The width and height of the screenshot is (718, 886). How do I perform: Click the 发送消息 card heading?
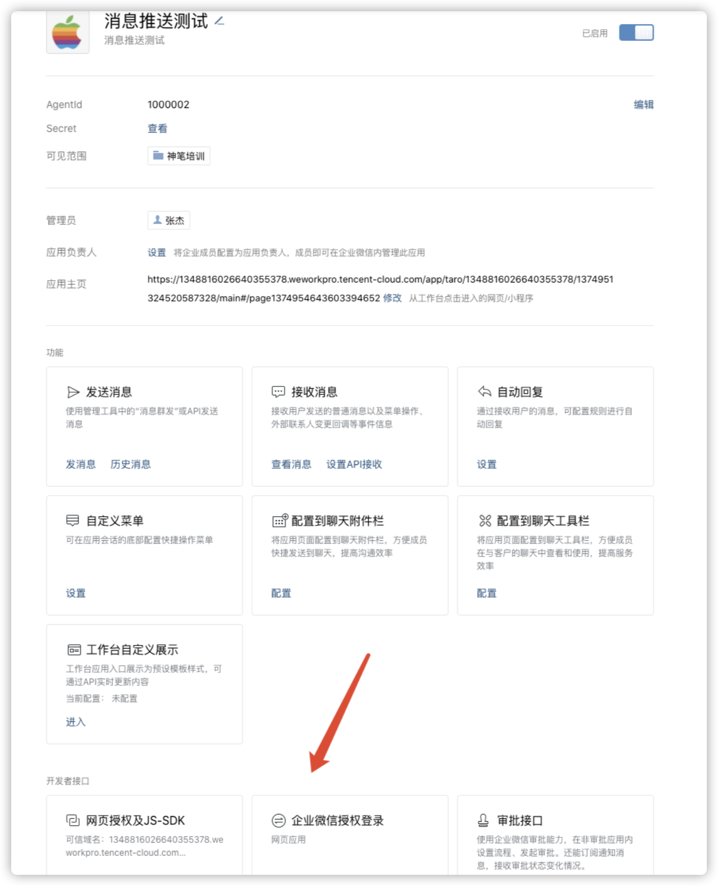109,392
